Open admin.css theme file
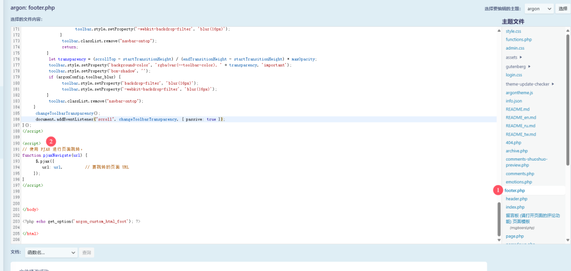The image size is (571, 271). click(515, 48)
